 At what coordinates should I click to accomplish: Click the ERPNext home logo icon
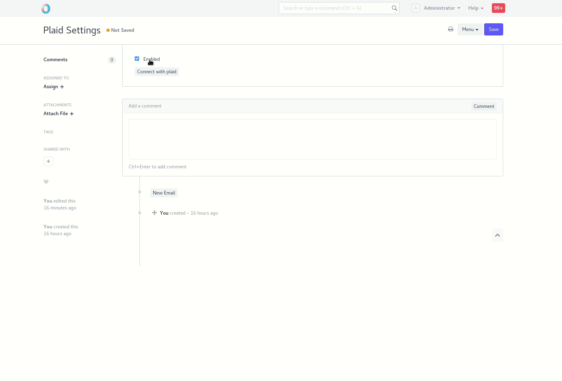(46, 8)
